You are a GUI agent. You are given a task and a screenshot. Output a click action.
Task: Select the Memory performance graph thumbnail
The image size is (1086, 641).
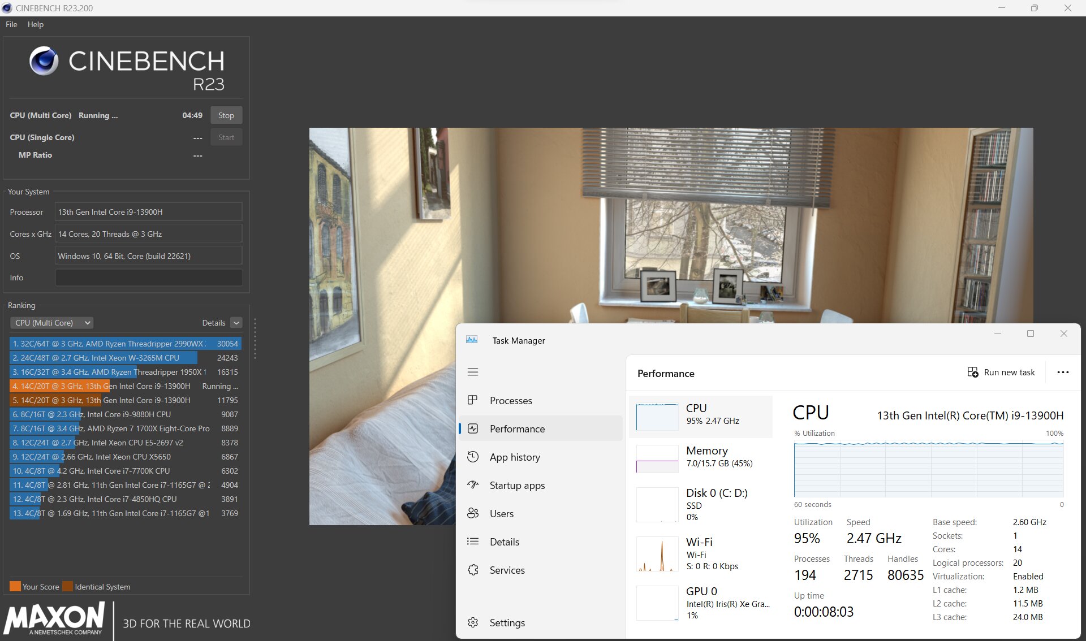(657, 458)
